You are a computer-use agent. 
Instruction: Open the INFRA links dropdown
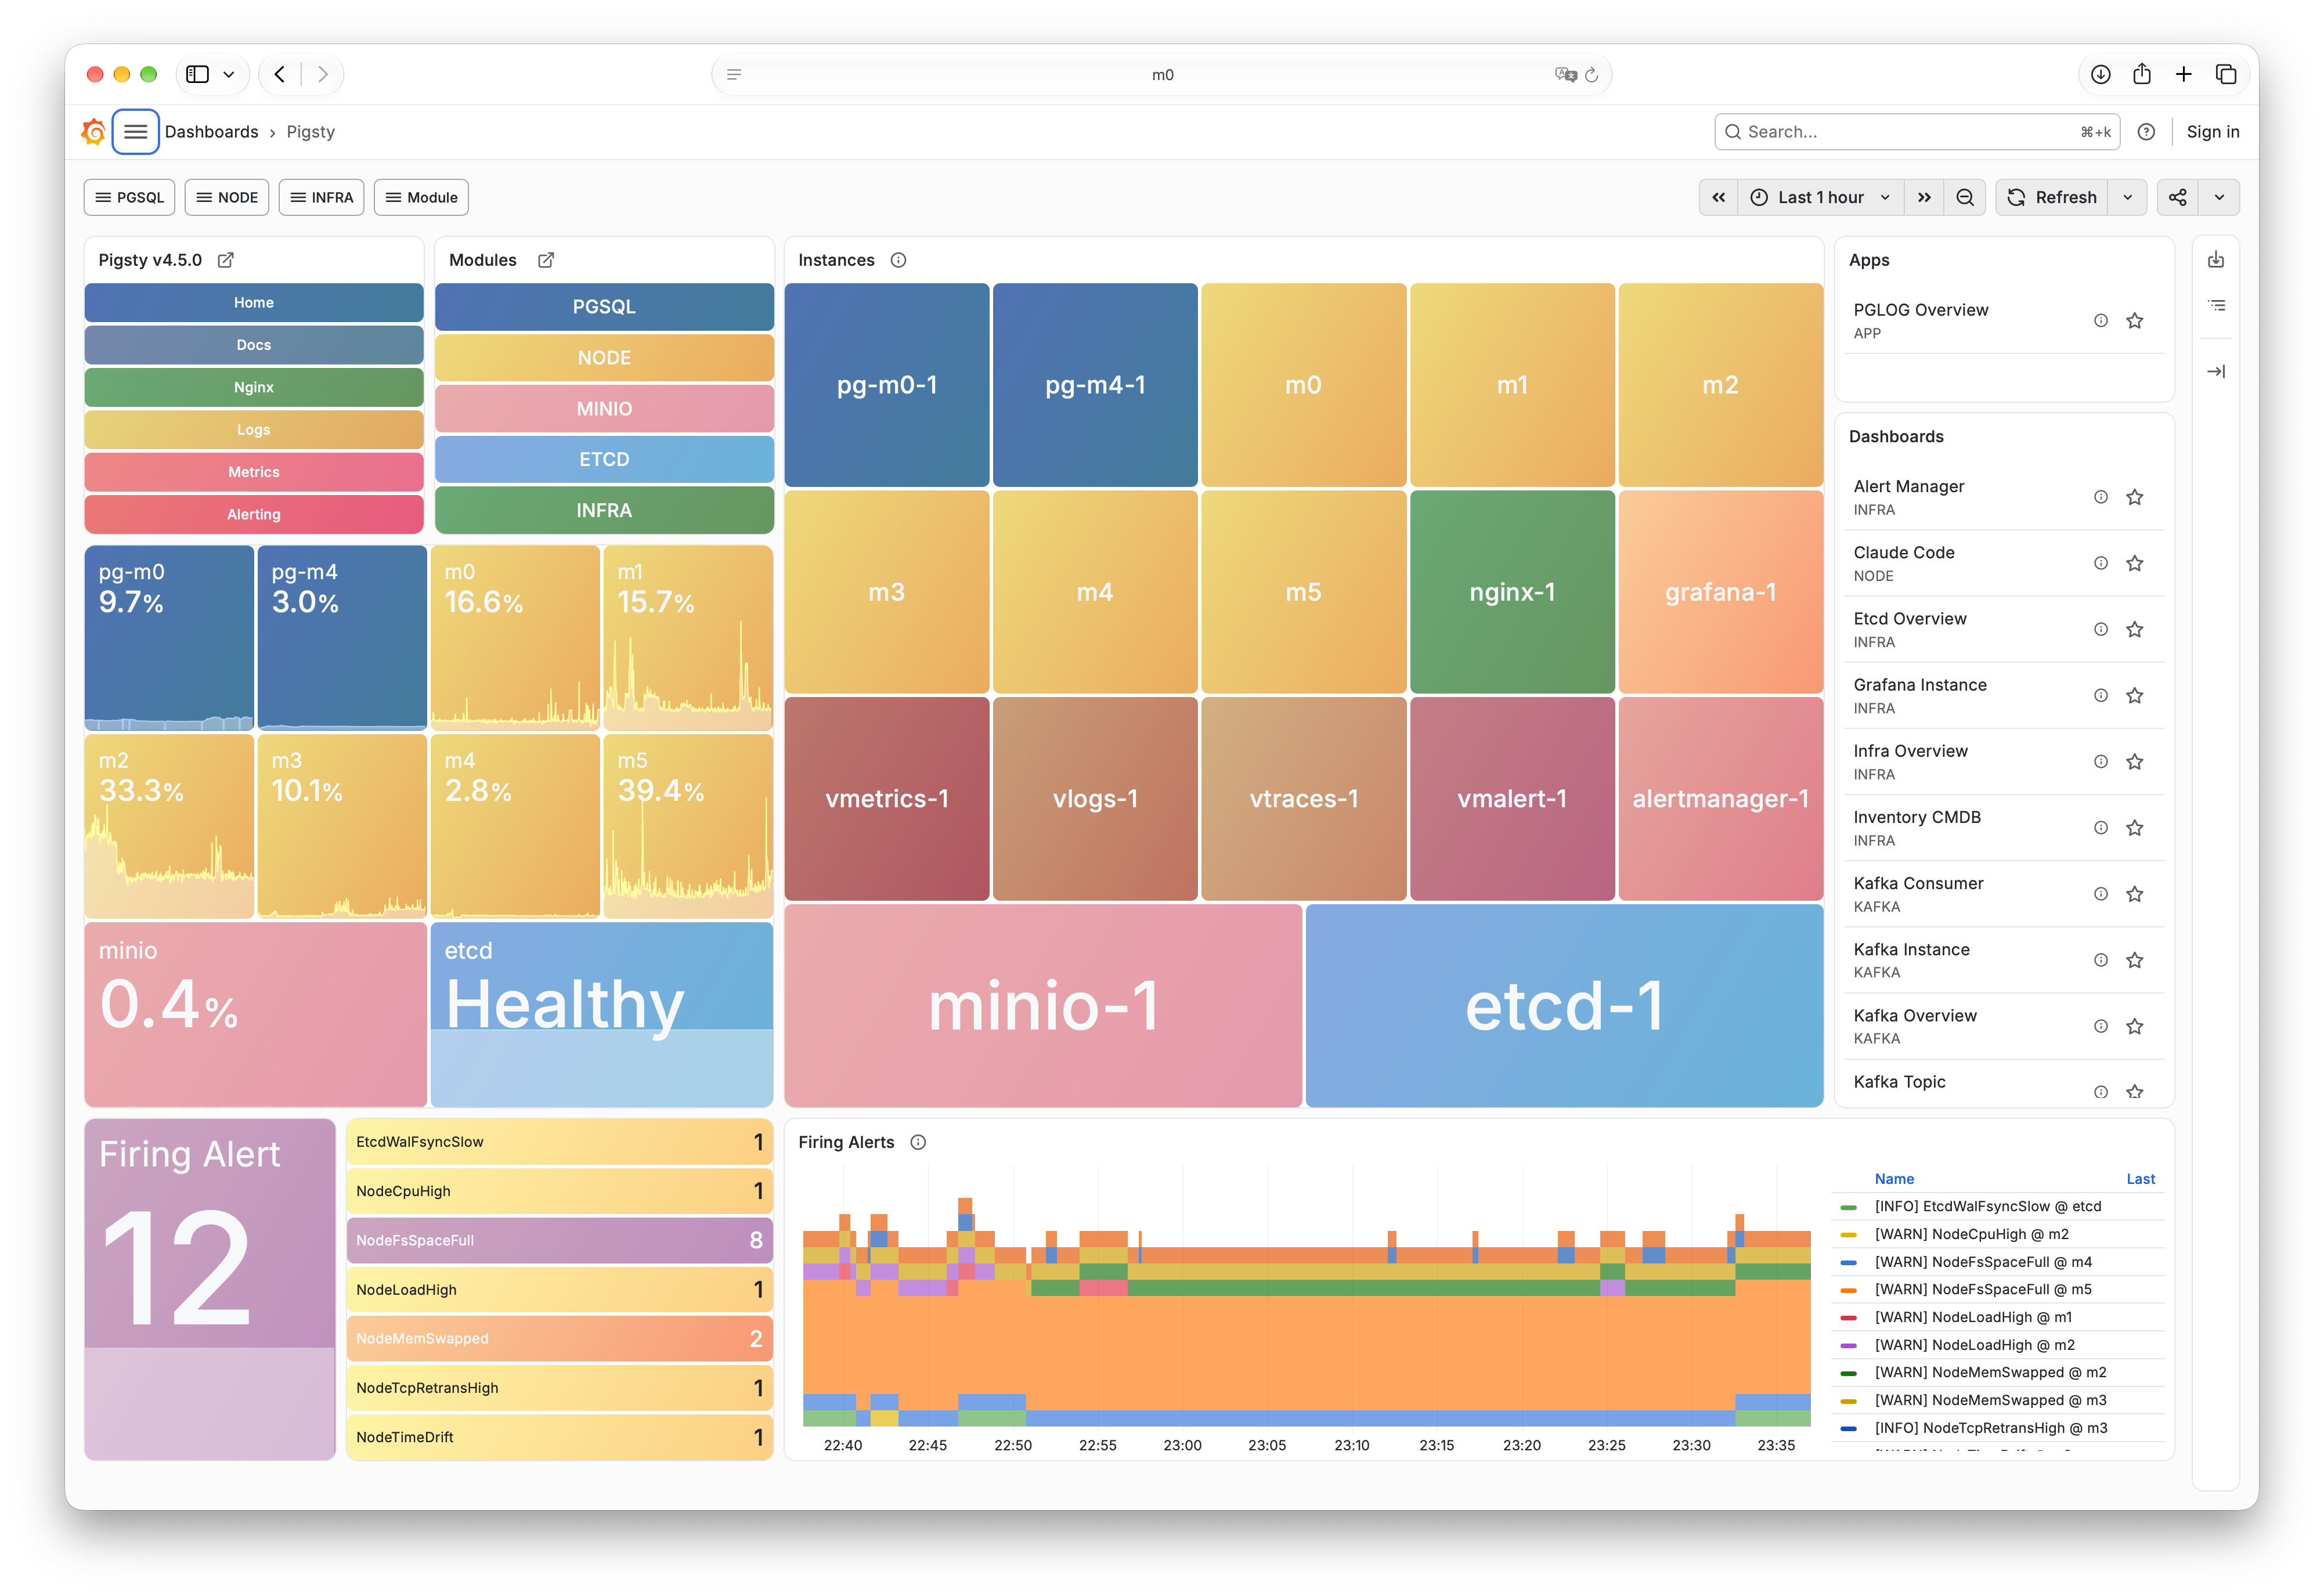click(322, 197)
